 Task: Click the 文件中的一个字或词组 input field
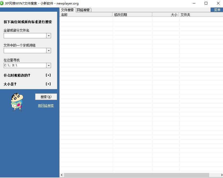25,51
